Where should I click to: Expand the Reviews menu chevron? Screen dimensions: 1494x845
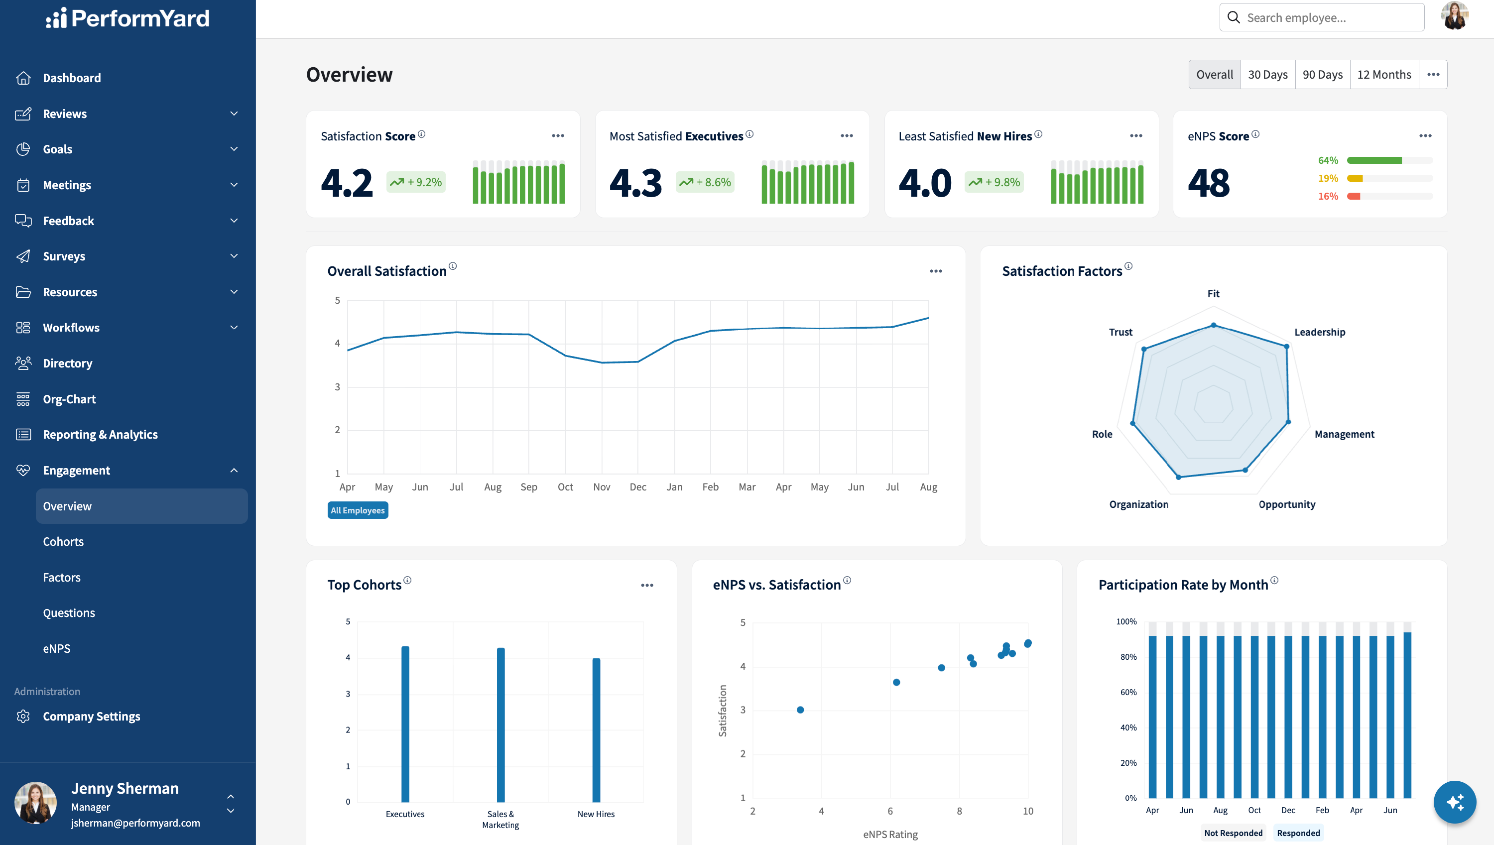click(x=234, y=114)
